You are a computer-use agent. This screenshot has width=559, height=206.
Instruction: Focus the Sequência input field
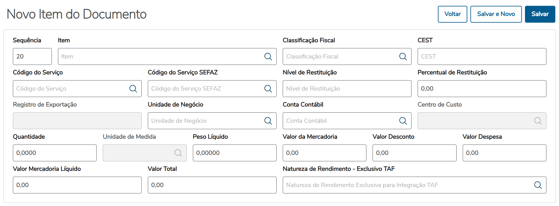point(32,57)
